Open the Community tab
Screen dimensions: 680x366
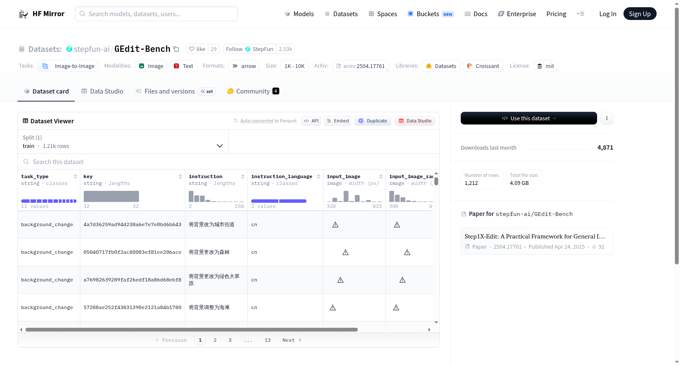253,91
